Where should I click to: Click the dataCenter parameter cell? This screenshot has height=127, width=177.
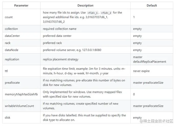point(12,36)
